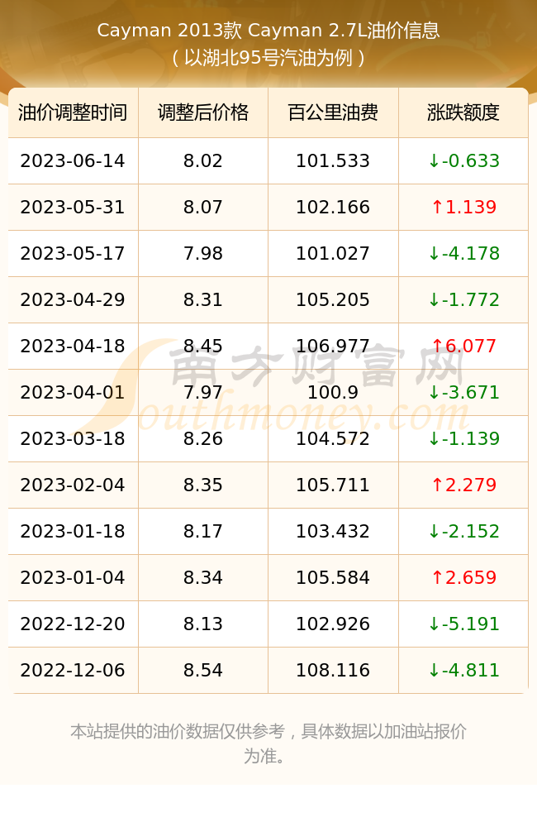Click the green down arrow -4.178 value
537x827 pixels.
tap(463, 254)
